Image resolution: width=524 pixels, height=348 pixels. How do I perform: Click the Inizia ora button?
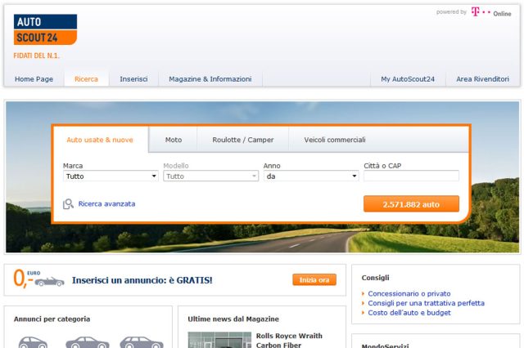click(314, 279)
